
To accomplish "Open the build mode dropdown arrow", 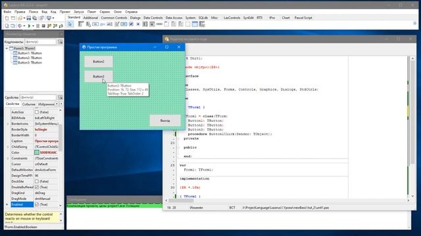I will [x=24, y=26].
